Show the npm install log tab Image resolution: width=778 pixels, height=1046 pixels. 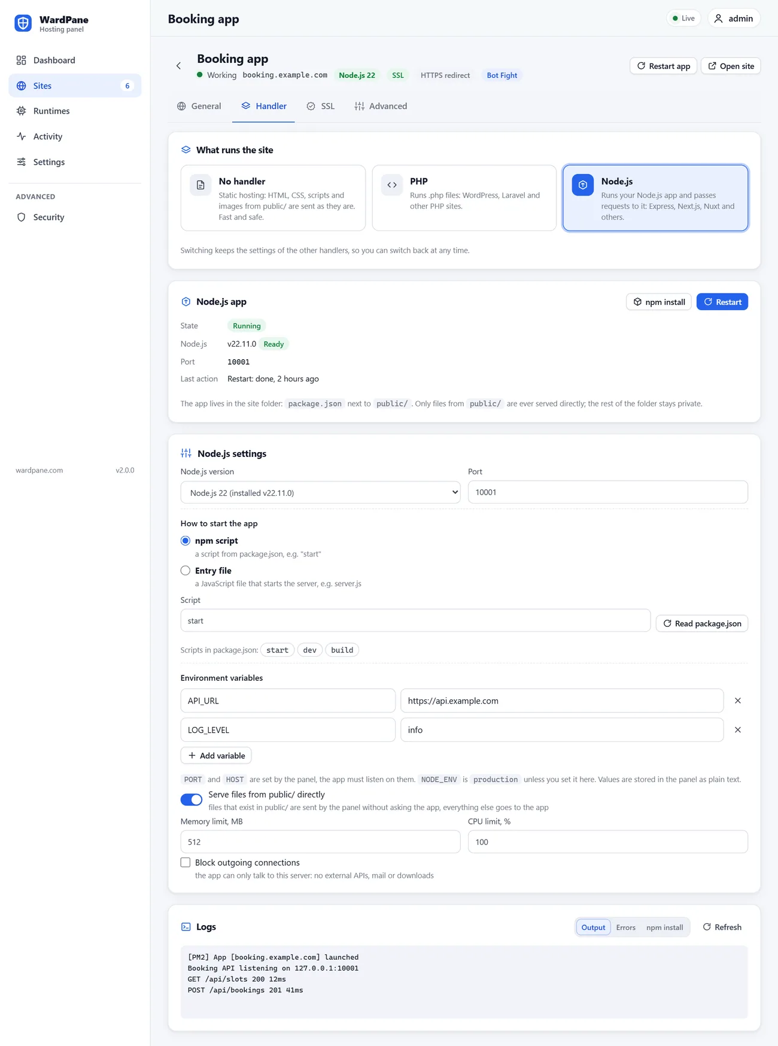664,927
